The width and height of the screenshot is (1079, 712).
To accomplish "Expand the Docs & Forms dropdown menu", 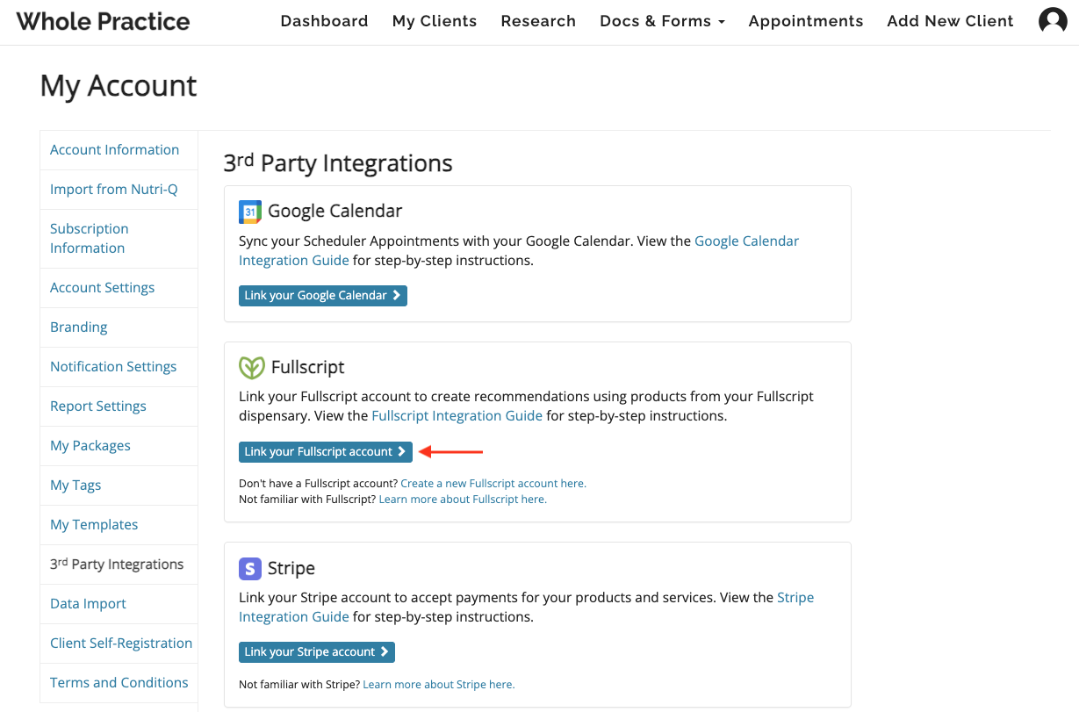I will (x=662, y=21).
